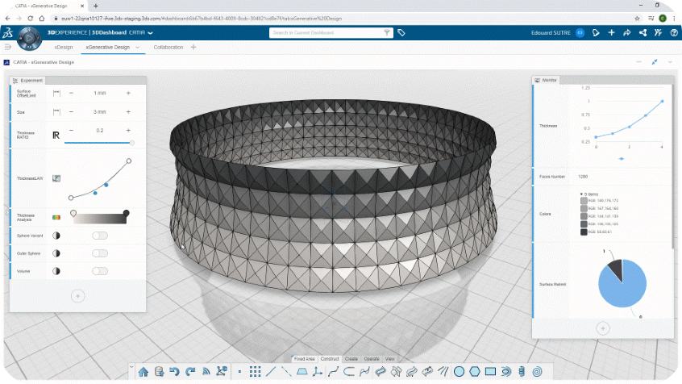Click the Search in Current Dashboard field
This screenshot has height=384, width=682.
[326, 33]
